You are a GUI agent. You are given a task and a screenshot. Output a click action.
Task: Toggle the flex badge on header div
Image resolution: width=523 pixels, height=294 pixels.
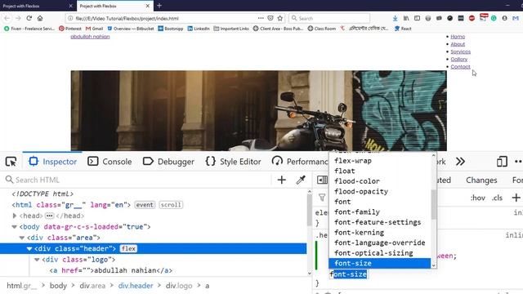128,248
